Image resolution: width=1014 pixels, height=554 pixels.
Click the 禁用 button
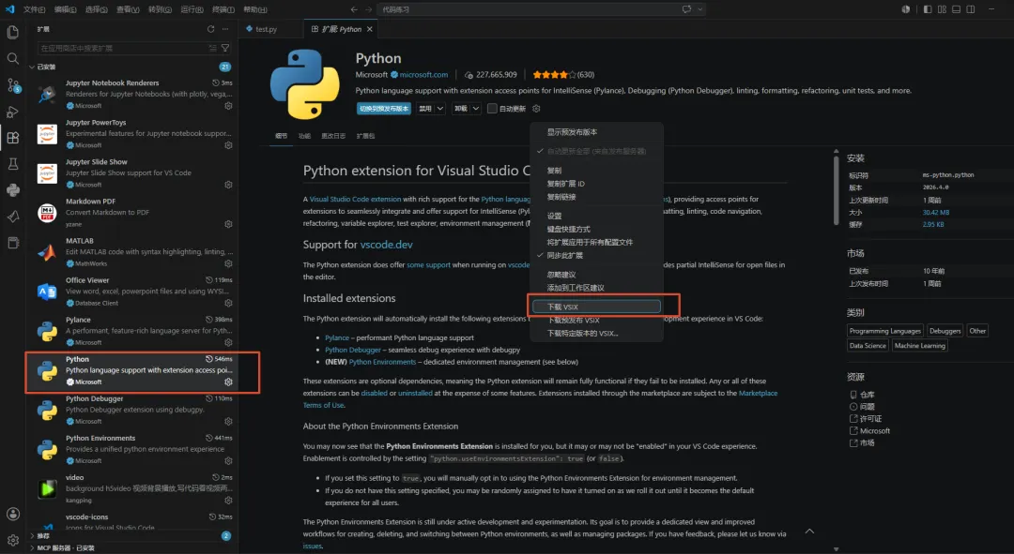425,109
